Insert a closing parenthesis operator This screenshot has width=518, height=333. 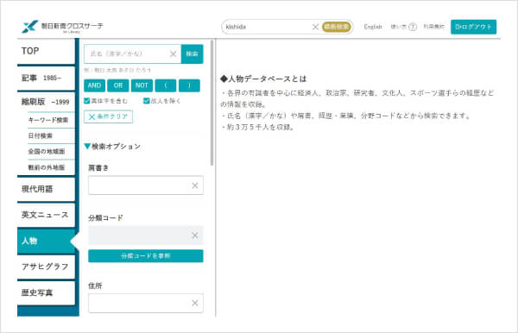click(x=189, y=85)
